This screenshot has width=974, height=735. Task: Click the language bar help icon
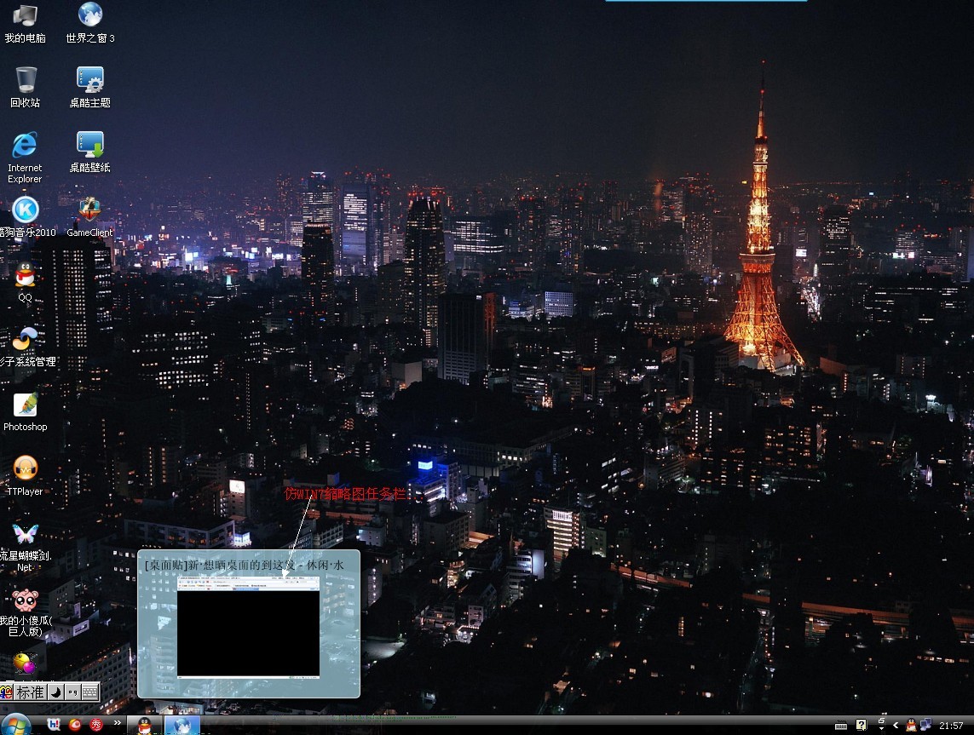tap(861, 725)
